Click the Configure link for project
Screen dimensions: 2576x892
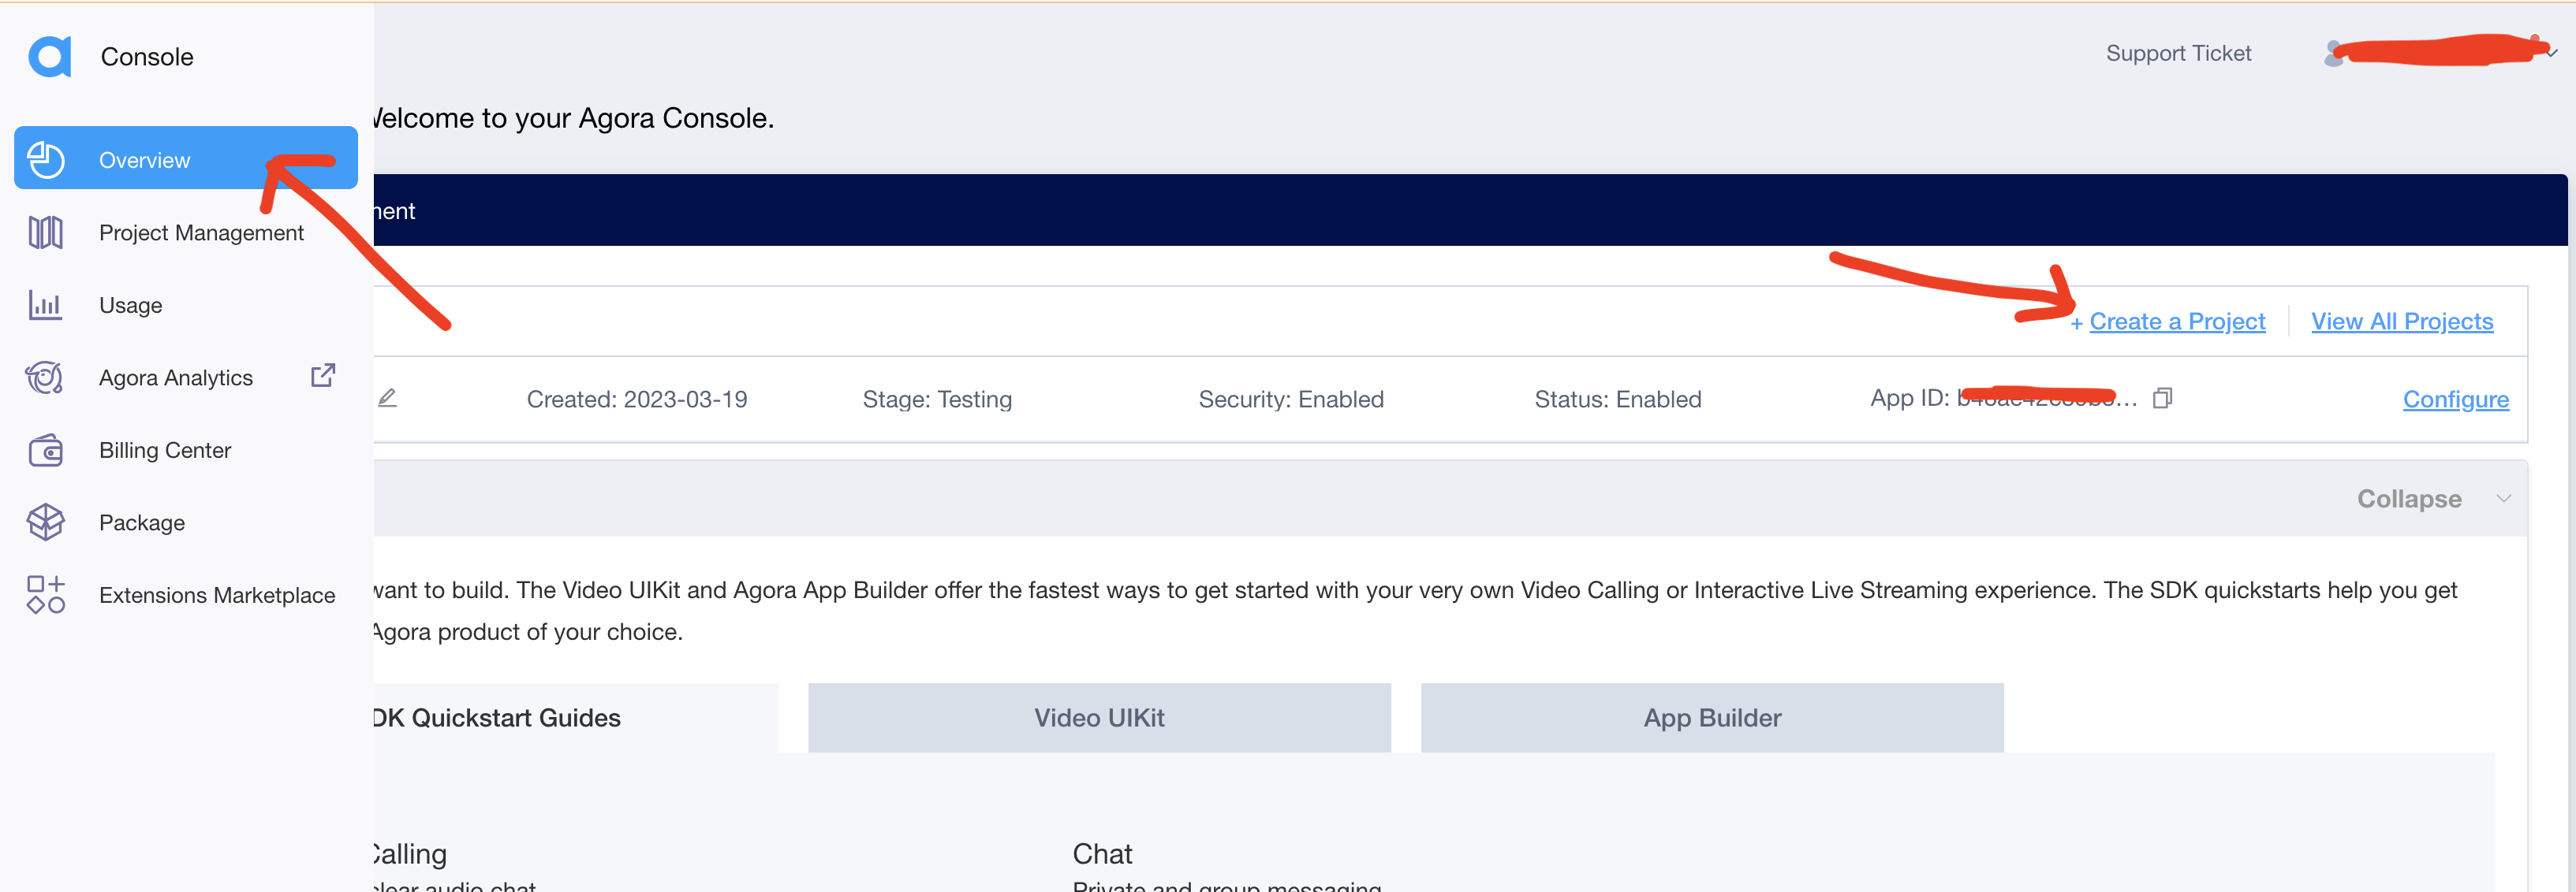(2455, 400)
